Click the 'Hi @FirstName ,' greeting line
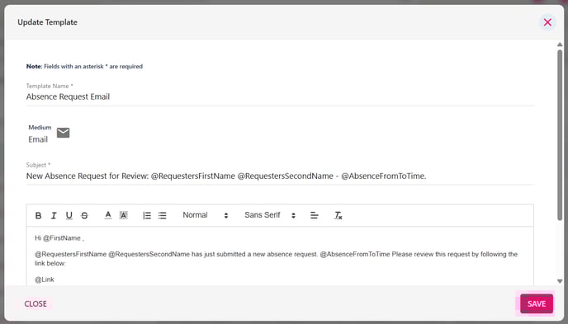Screen dimensions: 568x324 (x=59, y=238)
